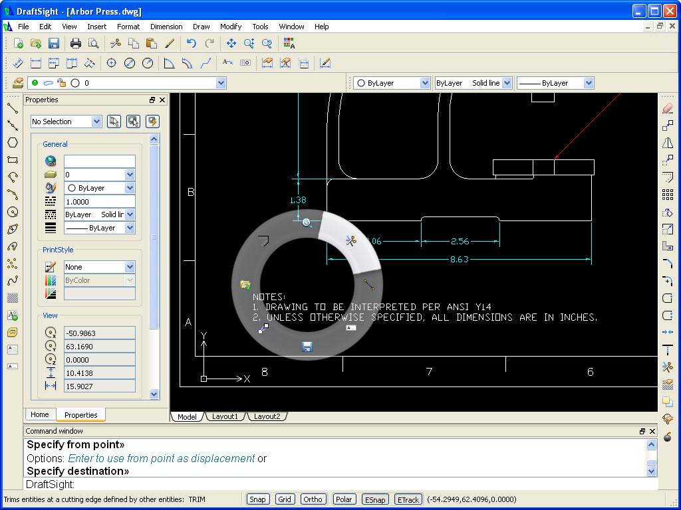Expand the layer dropdown showing 0
The width and height of the screenshot is (681, 510).
coord(221,83)
